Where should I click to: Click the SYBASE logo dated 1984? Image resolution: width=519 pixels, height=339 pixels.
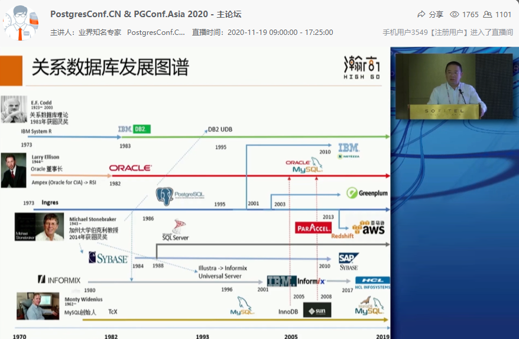click(x=108, y=258)
